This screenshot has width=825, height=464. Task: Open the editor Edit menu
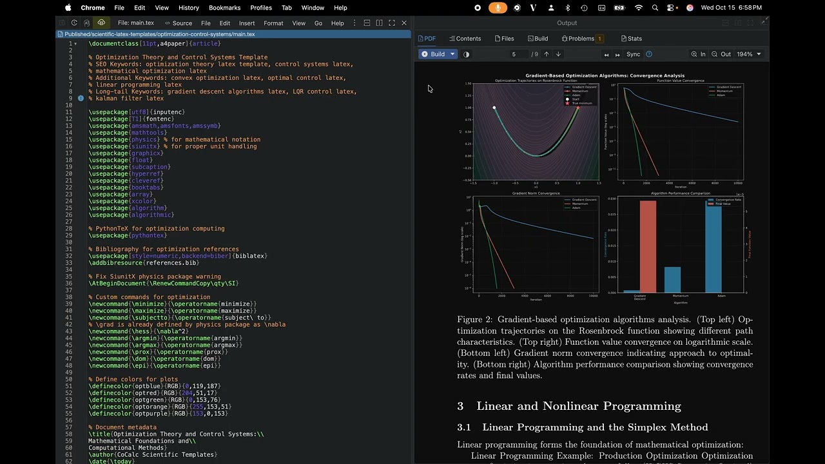(x=224, y=23)
